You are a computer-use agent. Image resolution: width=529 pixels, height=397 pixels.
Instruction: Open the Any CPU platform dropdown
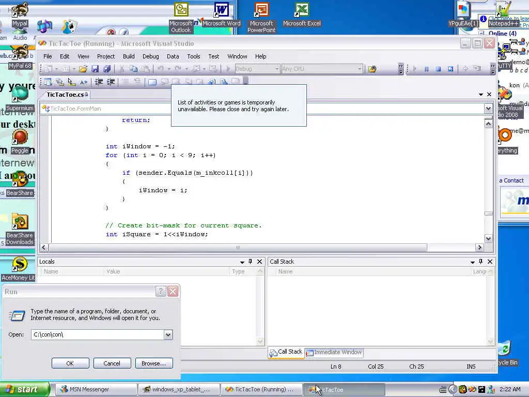tap(360, 69)
